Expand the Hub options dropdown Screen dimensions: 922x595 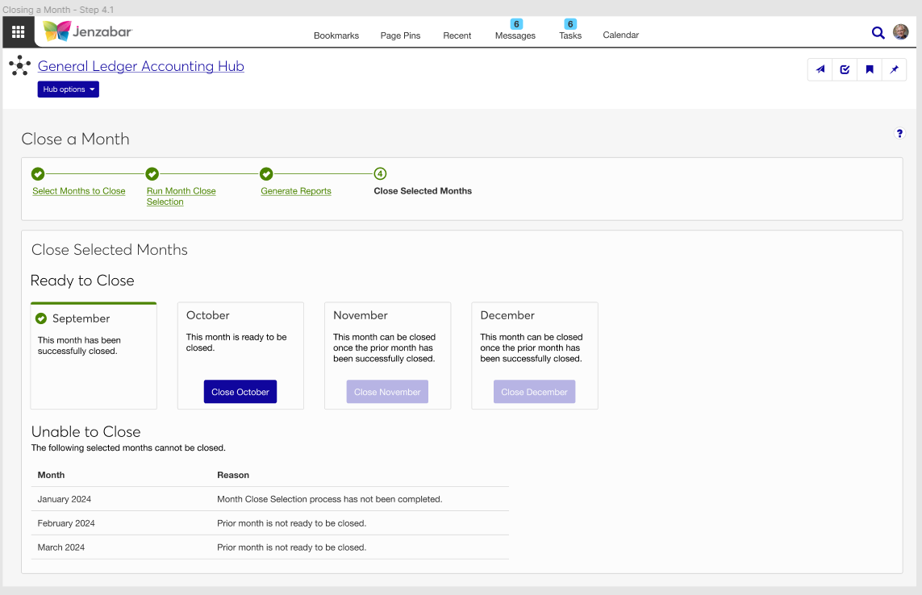point(69,89)
